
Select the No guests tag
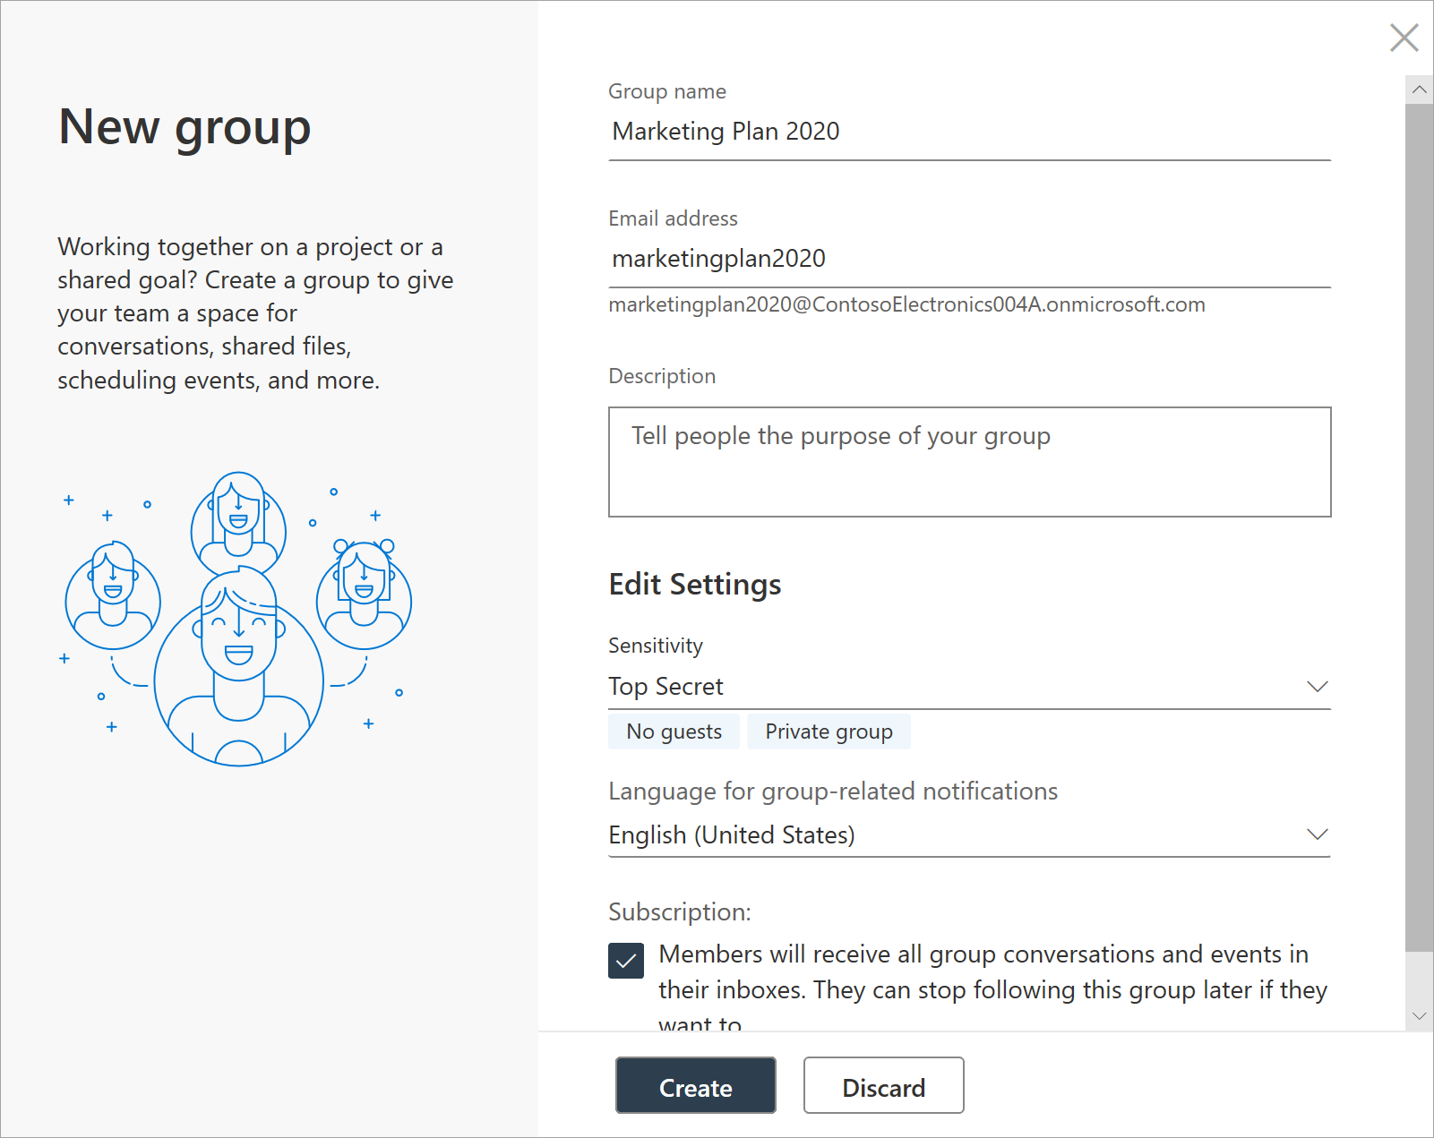coord(674,731)
